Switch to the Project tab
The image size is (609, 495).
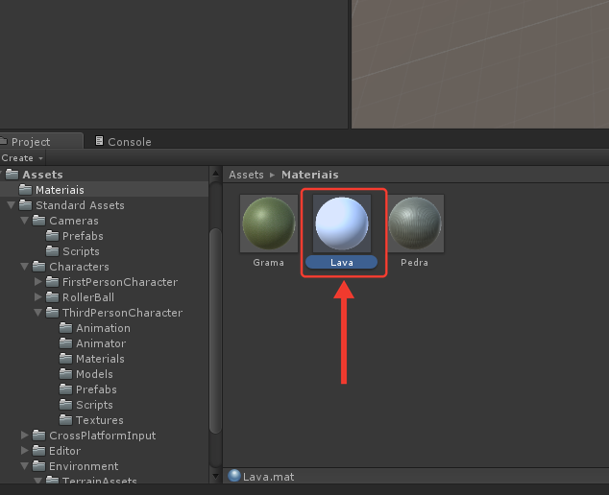tap(31, 142)
